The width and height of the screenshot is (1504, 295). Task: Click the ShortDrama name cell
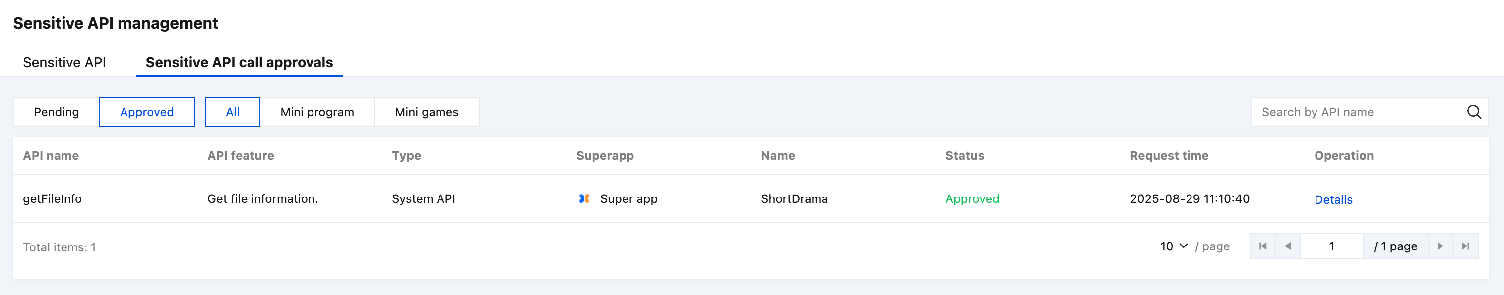pos(794,199)
